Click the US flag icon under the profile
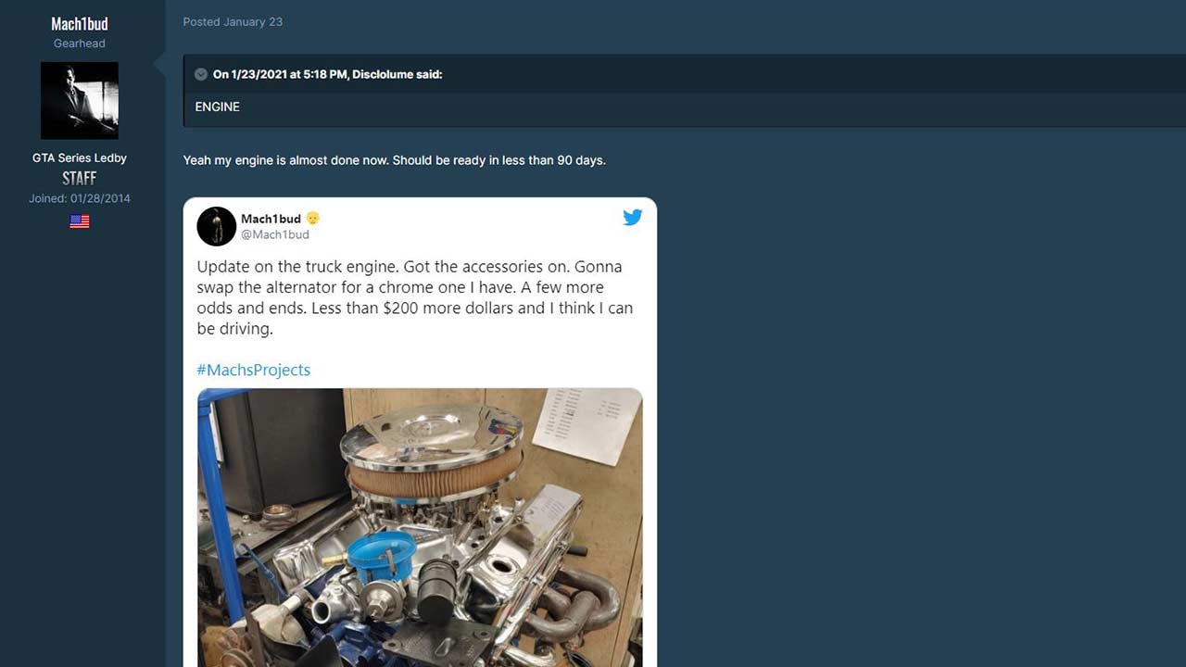This screenshot has width=1186, height=667. [x=80, y=221]
